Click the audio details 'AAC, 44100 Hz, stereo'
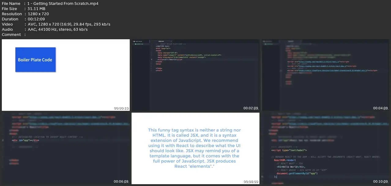The height and width of the screenshot is (186, 391). click(x=58, y=29)
